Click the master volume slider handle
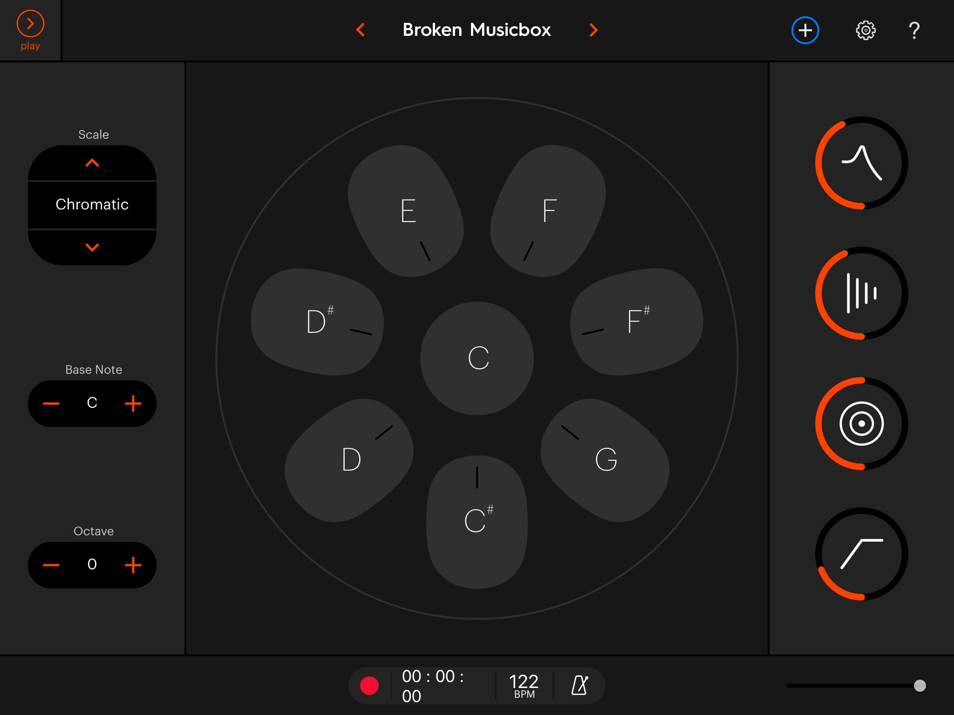954x715 pixels. pyautogui.click(x=920, y=686)
